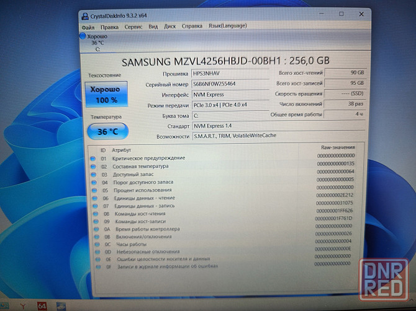Screen dimensions: 416x311
Task: Click status dot of Записи в журнале row
Action: click(x=99, y=267)
